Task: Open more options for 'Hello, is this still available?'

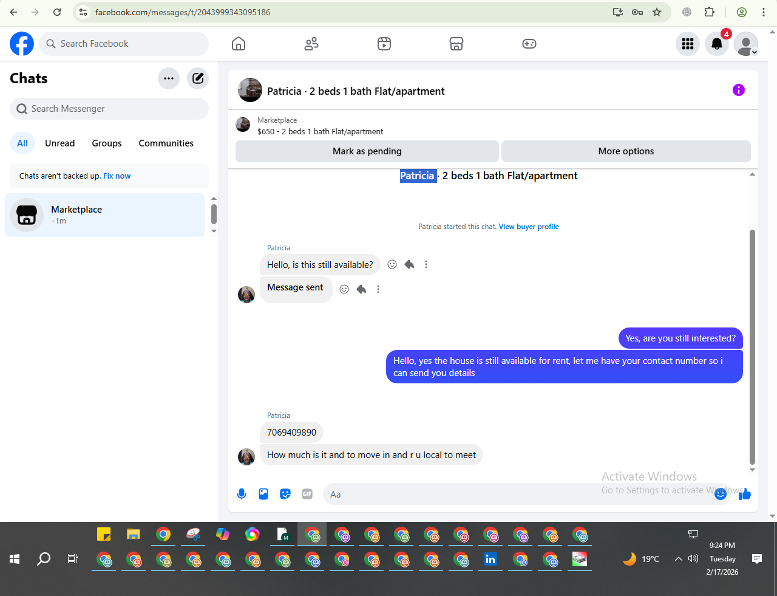Action: point(426,264)
